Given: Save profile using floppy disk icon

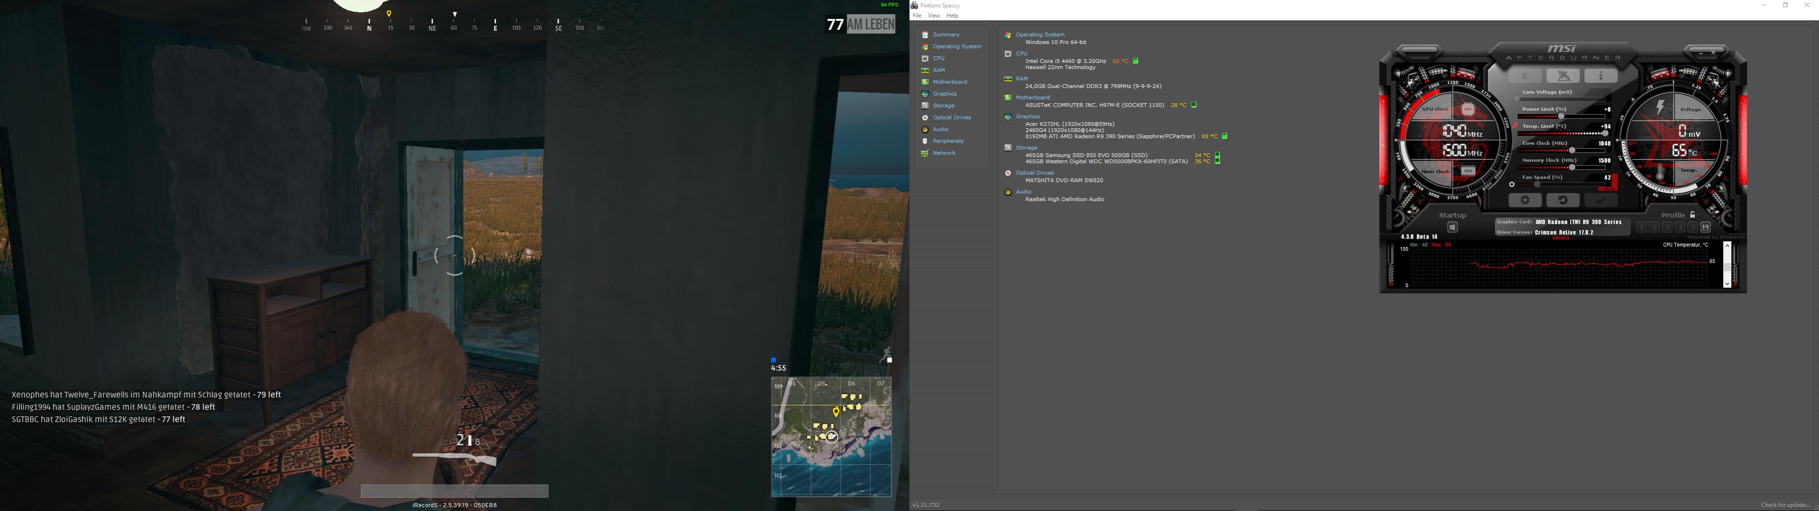Looking at the screenshot, I should tap(1705, 227).
